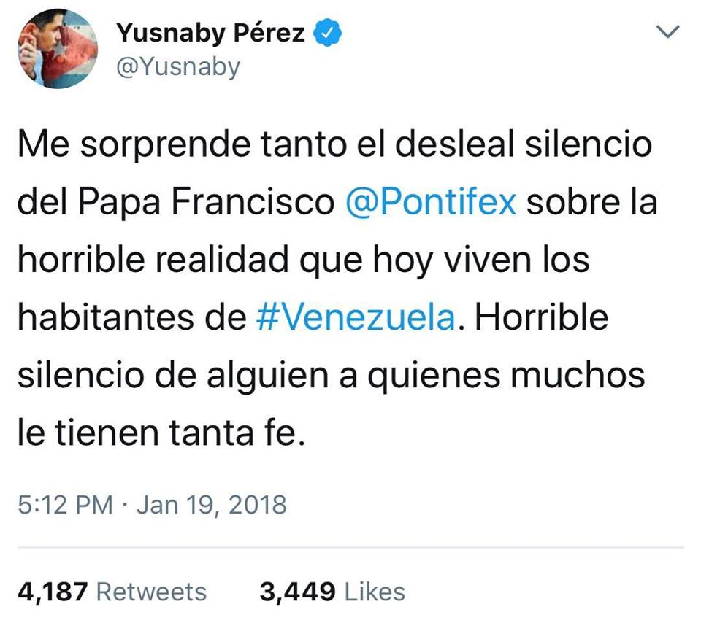
Task: Open the Yusnaby Pérez display name link
Action: pos(211,34)
